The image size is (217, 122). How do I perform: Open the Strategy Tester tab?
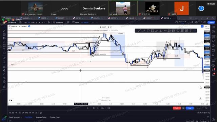[x=41, y=117]
